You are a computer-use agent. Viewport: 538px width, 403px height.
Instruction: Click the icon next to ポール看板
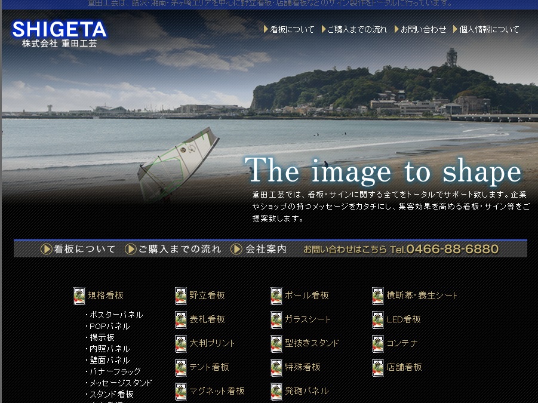click(276, 296)
